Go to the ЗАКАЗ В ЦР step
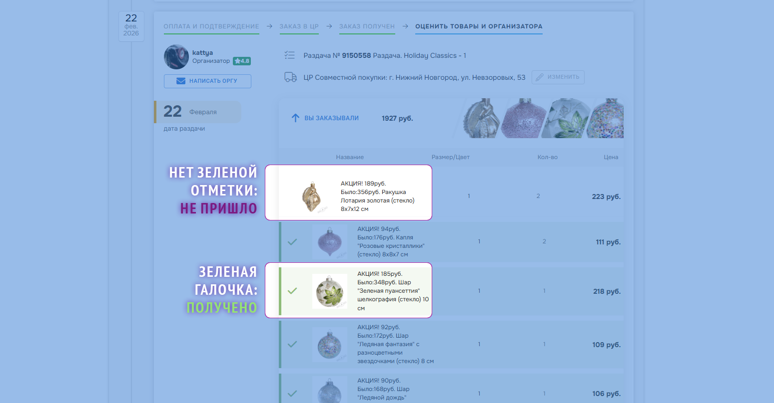This screenshot has height=403, width=774. (x=299, y=26)
